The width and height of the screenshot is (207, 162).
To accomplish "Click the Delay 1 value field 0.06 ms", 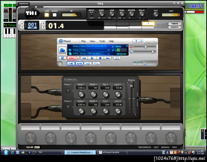I will pos(81,88).
